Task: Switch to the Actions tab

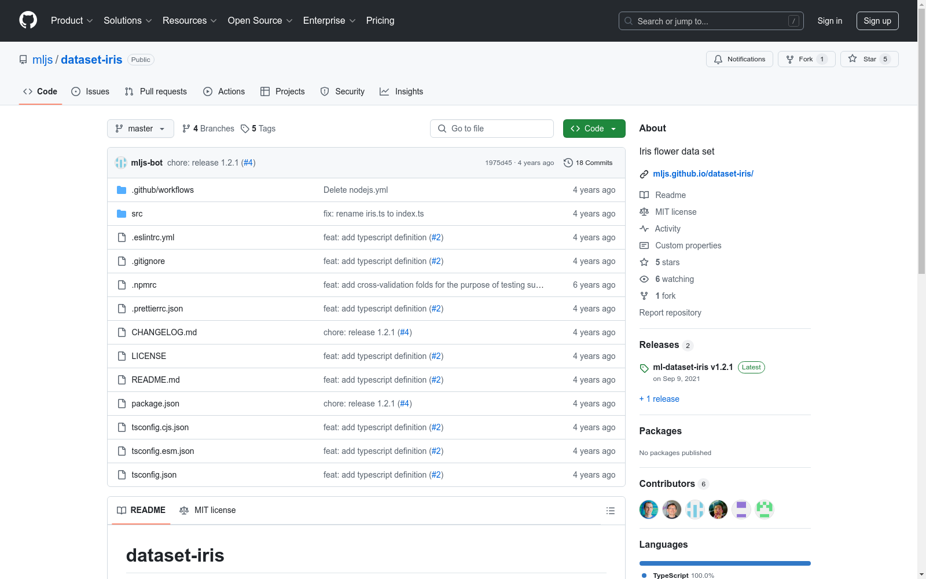Action: tap(224, 91)
